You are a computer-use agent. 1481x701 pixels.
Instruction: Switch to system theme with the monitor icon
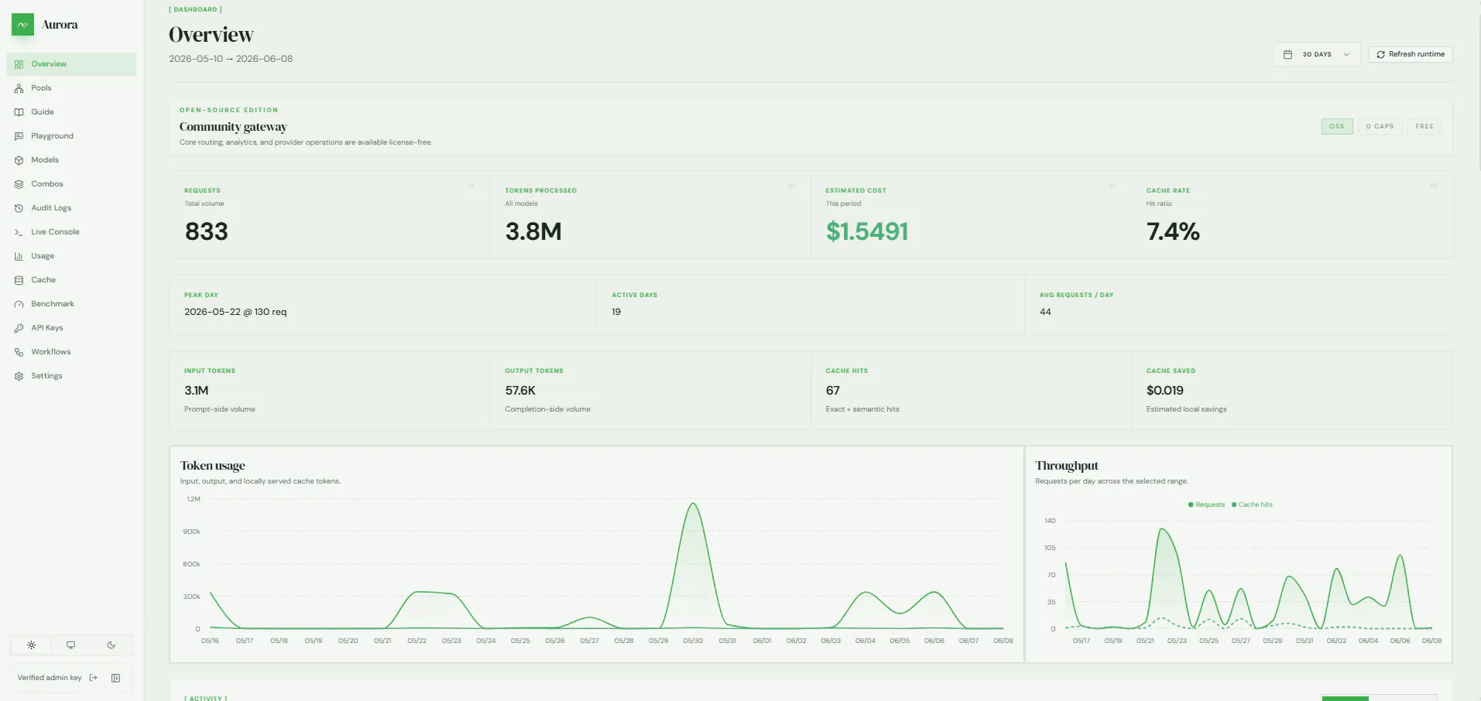71,645
